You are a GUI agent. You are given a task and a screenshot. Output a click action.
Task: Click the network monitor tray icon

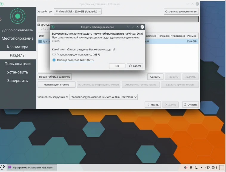tap(196, 168)
